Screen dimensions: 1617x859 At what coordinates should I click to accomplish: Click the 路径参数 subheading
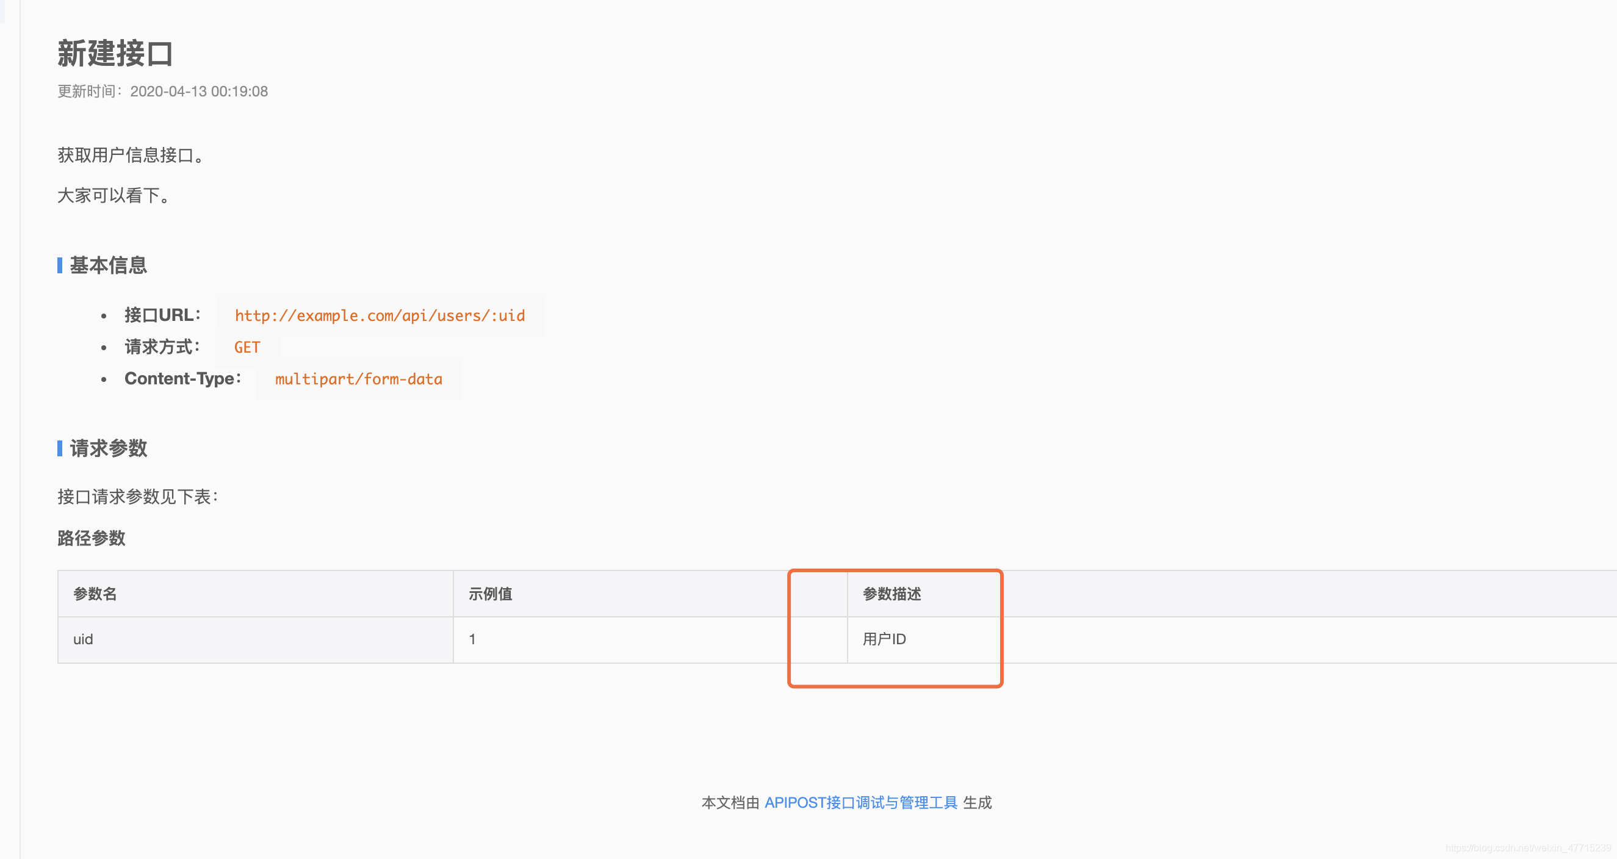(x=91, y=538)
